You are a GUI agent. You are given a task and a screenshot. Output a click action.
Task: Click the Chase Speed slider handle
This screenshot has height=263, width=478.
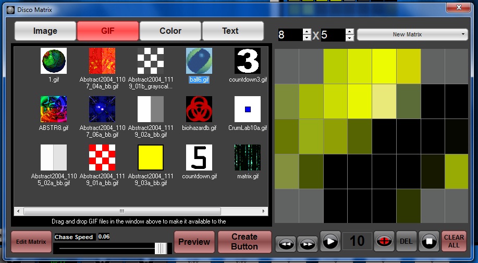coord(161,248)
